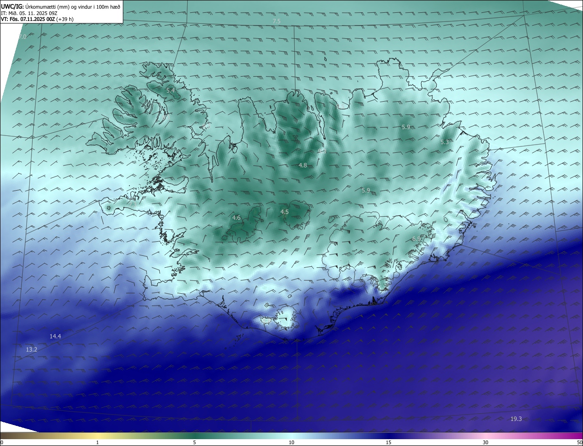Click the color scale label 15

click(x=389, y=442)
